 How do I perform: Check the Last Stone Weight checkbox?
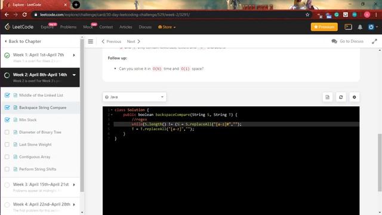click(x=7, y=145)
